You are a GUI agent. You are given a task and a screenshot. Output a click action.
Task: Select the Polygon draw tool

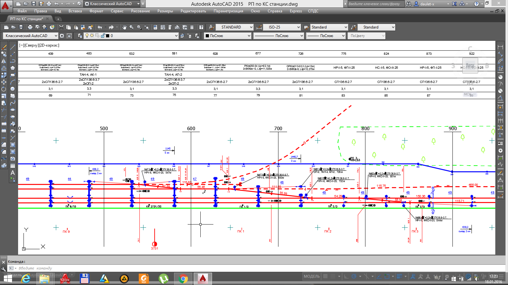tap(13, 68)
